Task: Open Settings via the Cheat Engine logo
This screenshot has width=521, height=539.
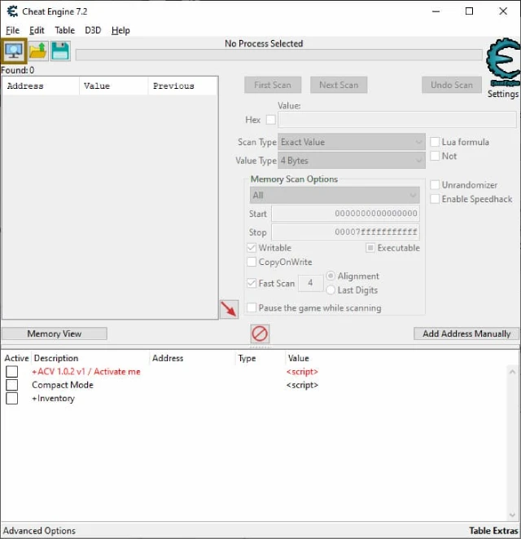Action: [503, 62]
